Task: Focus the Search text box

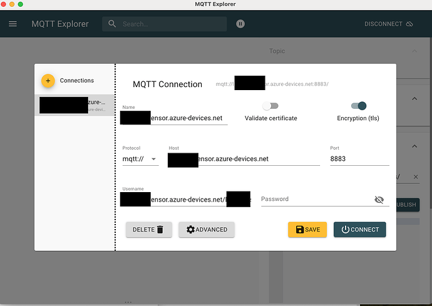Action: [x=172, y=24]
